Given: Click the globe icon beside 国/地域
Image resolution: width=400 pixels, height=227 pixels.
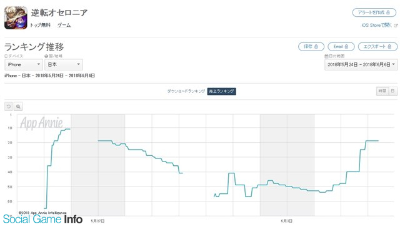Looking at the screenshot, I should pyautogui.click(x=46, y=56).
